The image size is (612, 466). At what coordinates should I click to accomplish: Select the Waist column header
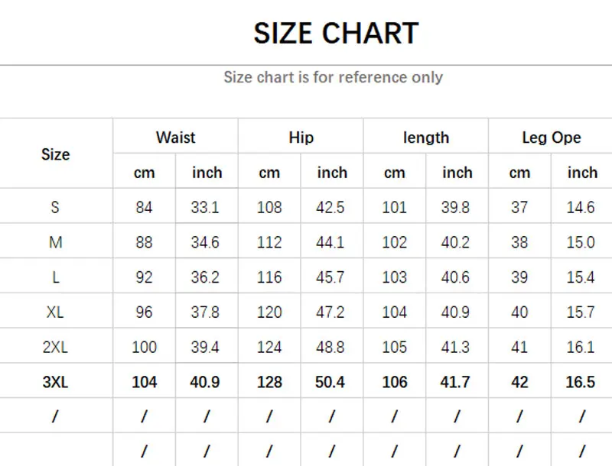pyautogui.click(x=175, y=138)
